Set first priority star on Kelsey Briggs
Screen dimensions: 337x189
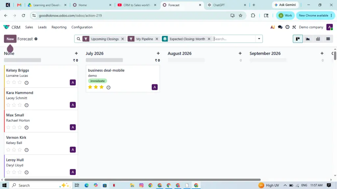click(x=8, y=82)
